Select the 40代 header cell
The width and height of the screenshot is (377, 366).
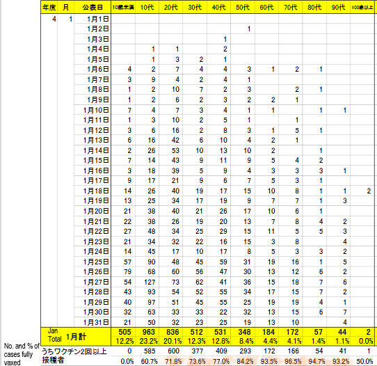(x=218, y=7)
